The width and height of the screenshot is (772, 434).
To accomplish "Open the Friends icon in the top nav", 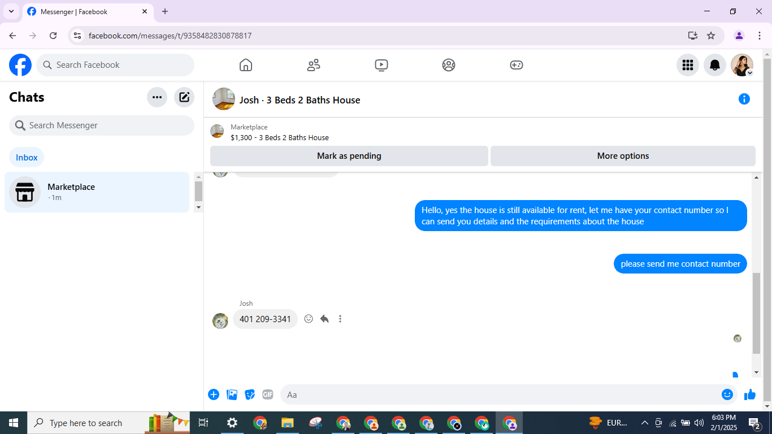I will click(314, 65).
